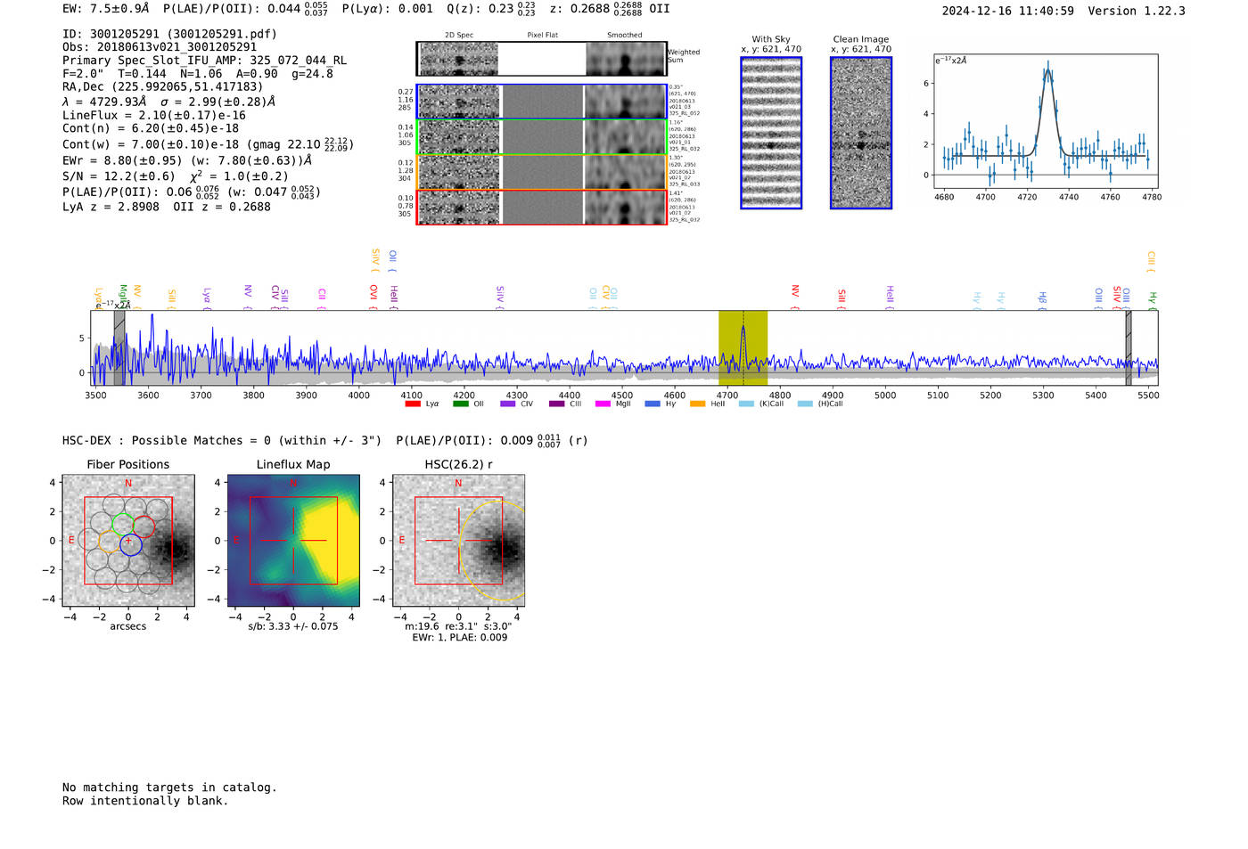Screen dimensions: 1248x849
Task: Click the 'EW: 7.5±0.9Å' header value
Action: (106, 9)
